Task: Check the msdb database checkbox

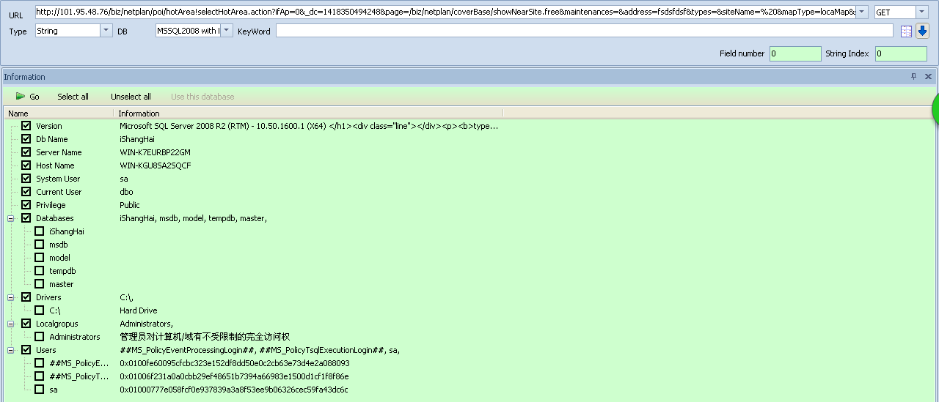Action: point(40,245)
